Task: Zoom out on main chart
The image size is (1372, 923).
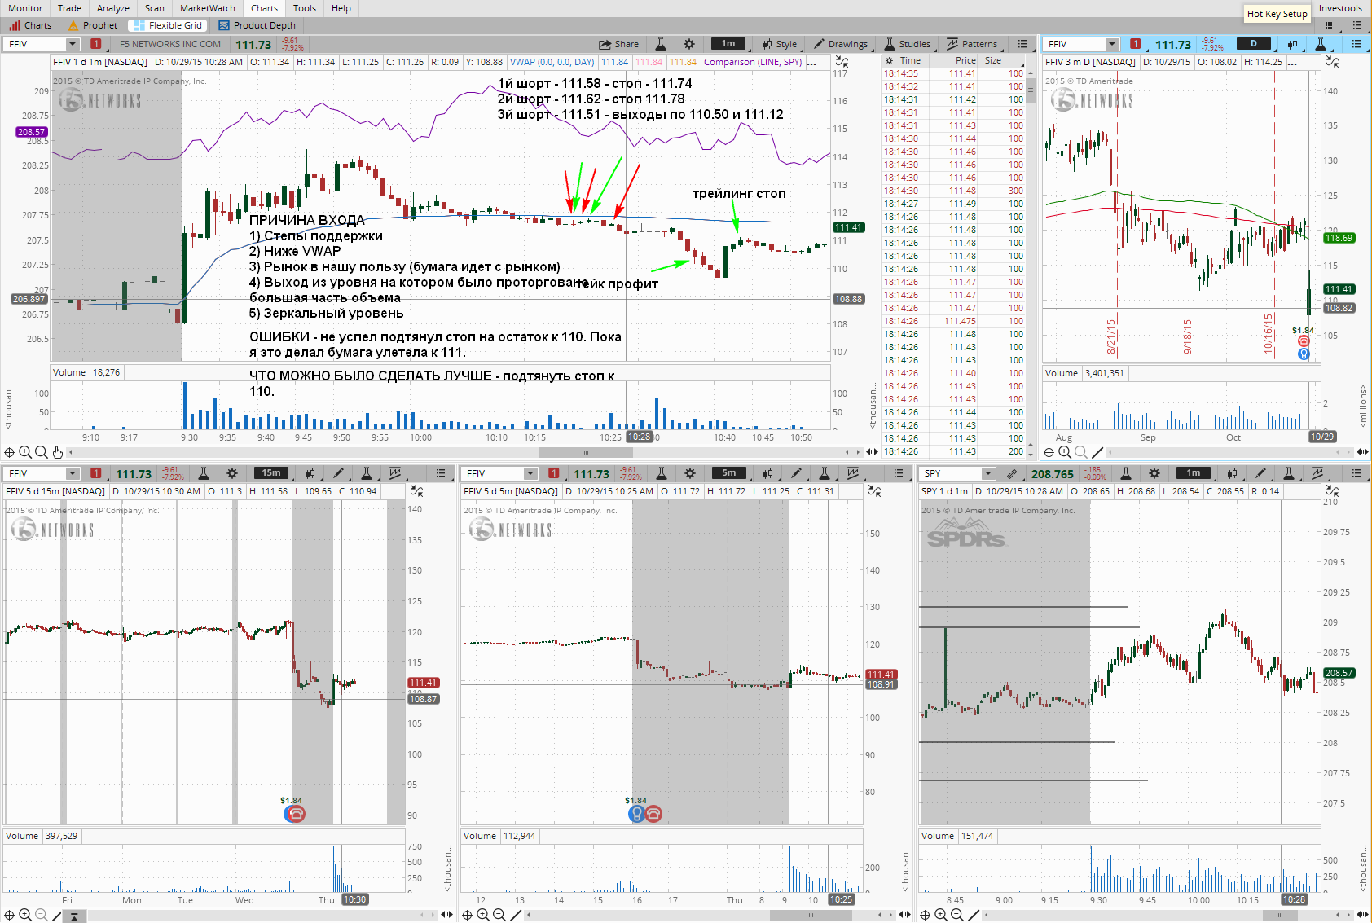Action: [42, 452]
